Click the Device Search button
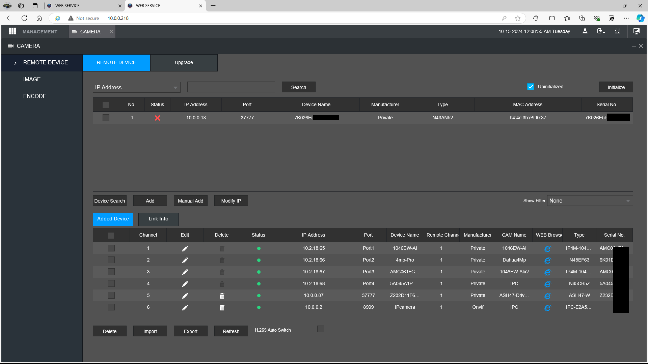648x364 pixels. click(x=110, y=201)
